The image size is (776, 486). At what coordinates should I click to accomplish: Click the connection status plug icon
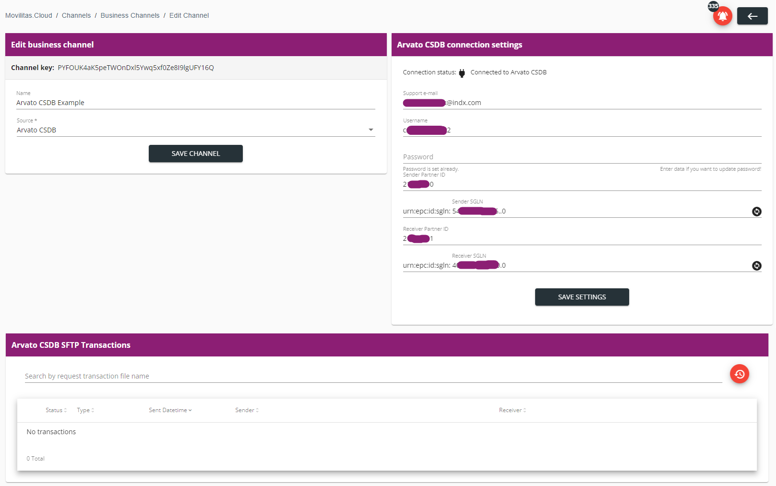pyautogui.click(x=462, y=73)
